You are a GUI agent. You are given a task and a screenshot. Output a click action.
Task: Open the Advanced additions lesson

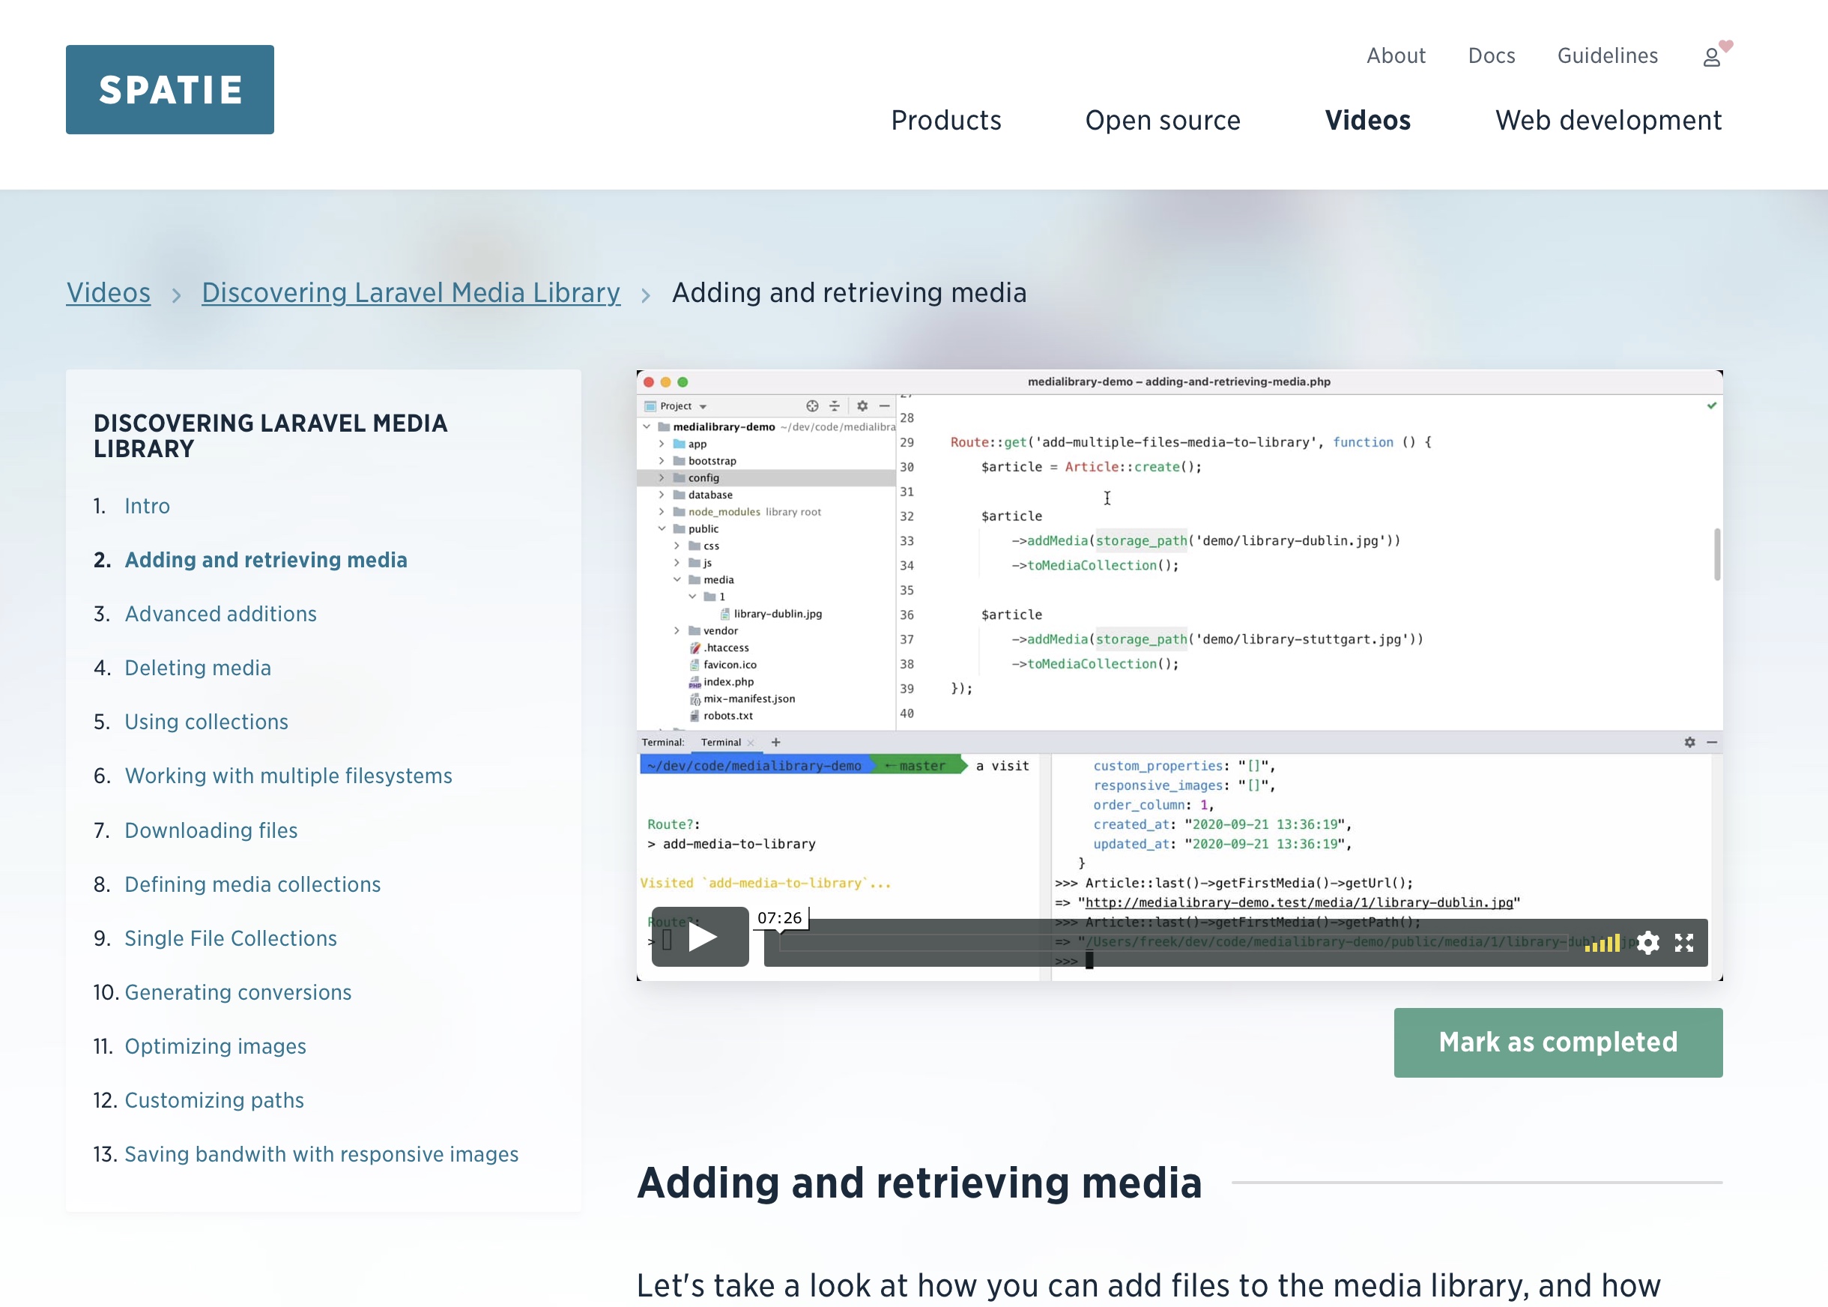tap(220, 613)
